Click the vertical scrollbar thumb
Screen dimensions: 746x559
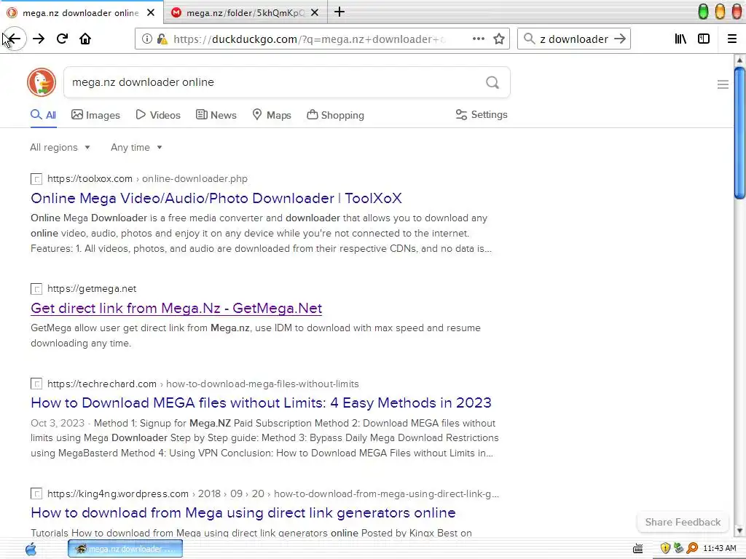pyautogui.click(x=739, y=133)
